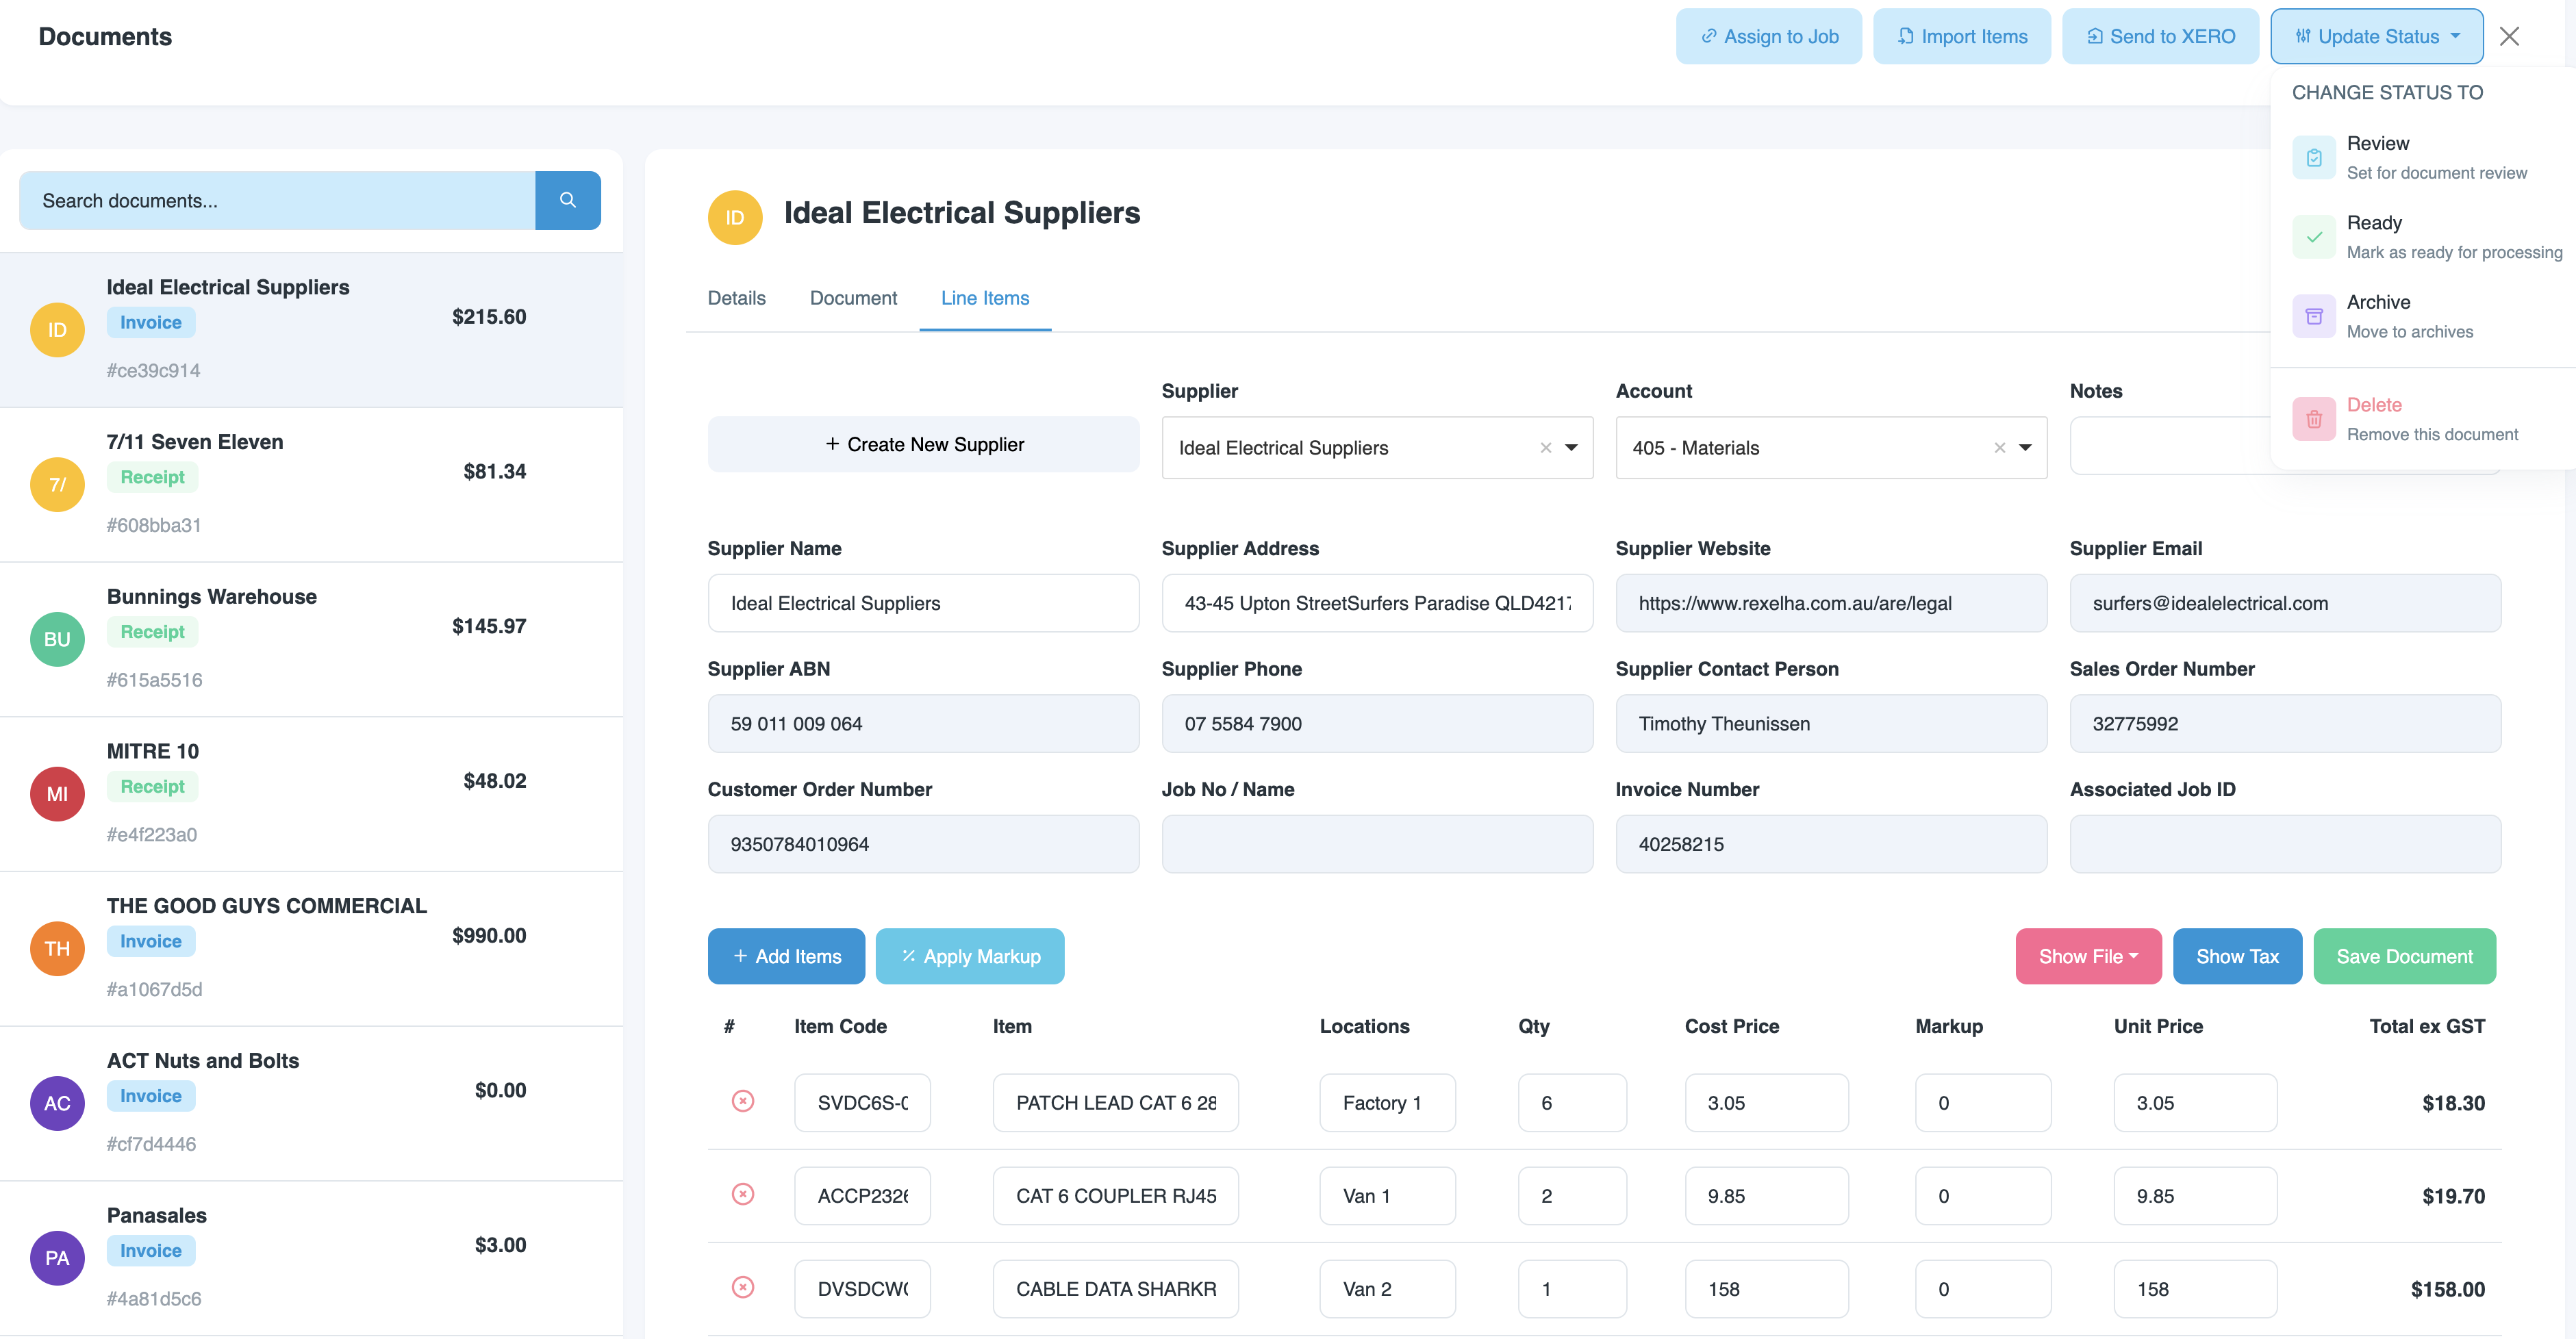This screenshot has height=1339, width=2576.
Task: Click the Send to XERO button
Action: click(2160, 37)
